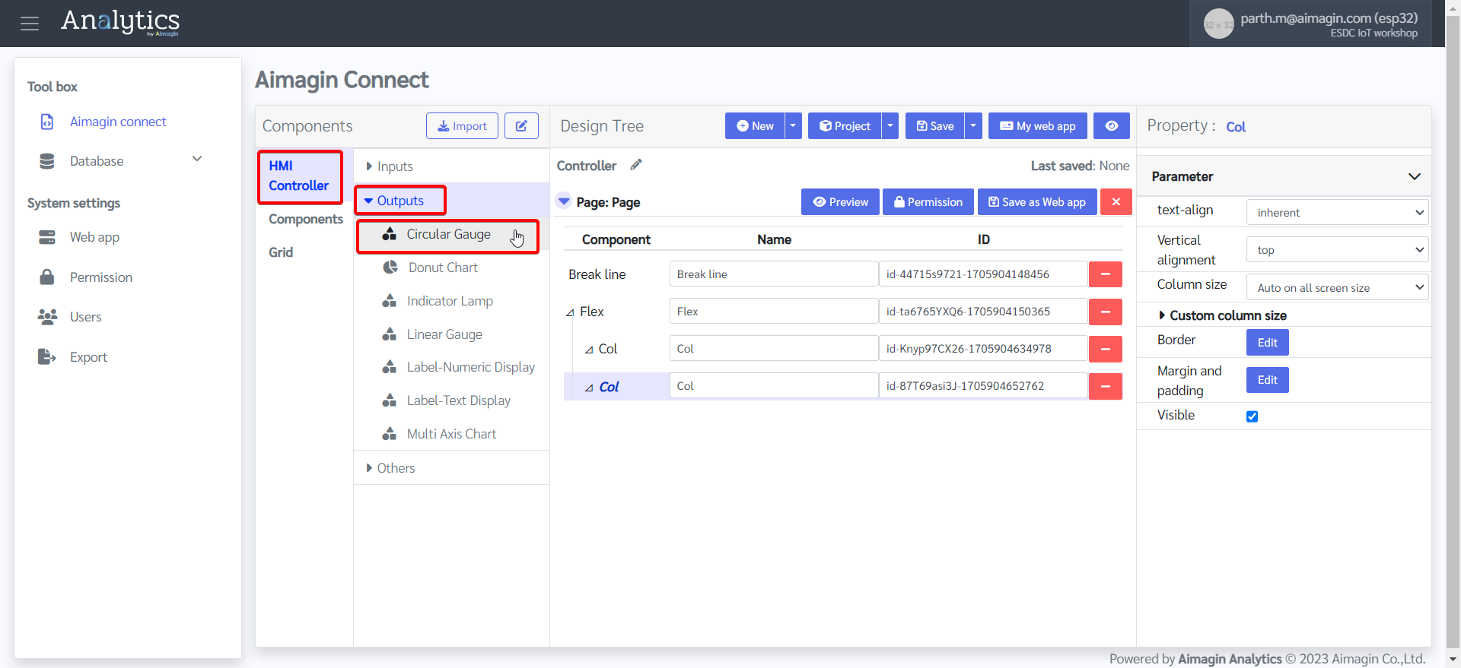Open Web app system settings
This screenshot has width=1461, height=668.
(94, 237)
